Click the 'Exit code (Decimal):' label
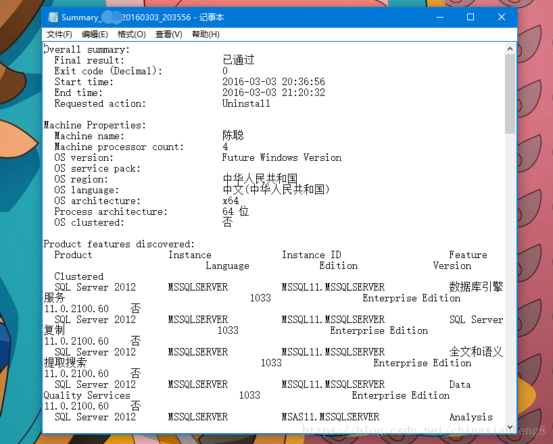 [108, 71]
